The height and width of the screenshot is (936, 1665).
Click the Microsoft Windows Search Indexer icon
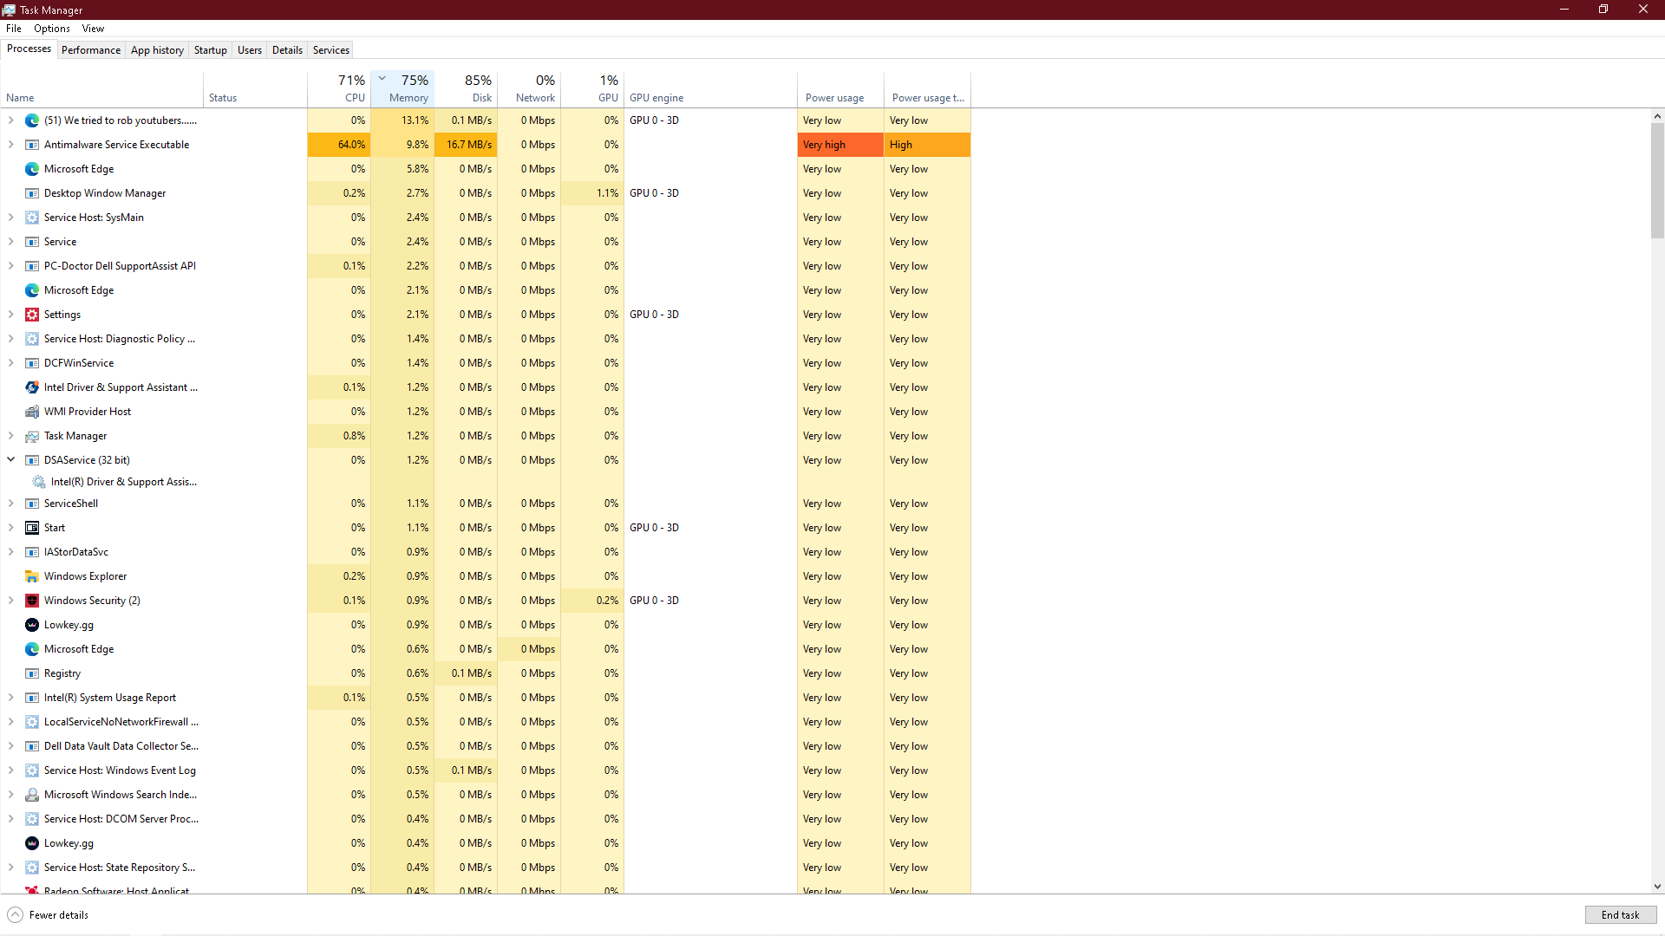tap(32, 795)
